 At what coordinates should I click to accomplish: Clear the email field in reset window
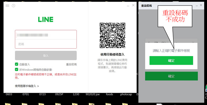coord(193,42)
